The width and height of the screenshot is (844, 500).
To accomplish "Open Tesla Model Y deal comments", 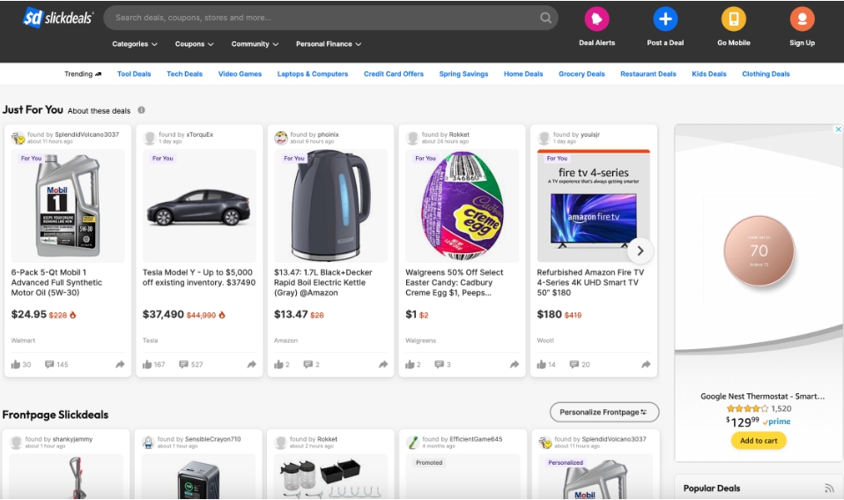I will point(183,364).
